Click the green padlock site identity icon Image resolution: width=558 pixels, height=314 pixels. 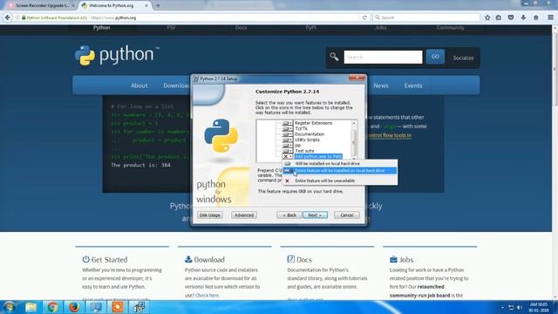point(24,17)
